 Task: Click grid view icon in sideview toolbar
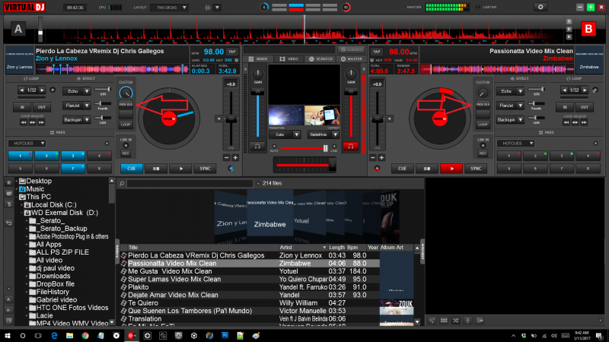444,321
